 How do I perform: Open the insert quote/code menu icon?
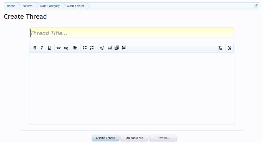click(x=124, y=48)
